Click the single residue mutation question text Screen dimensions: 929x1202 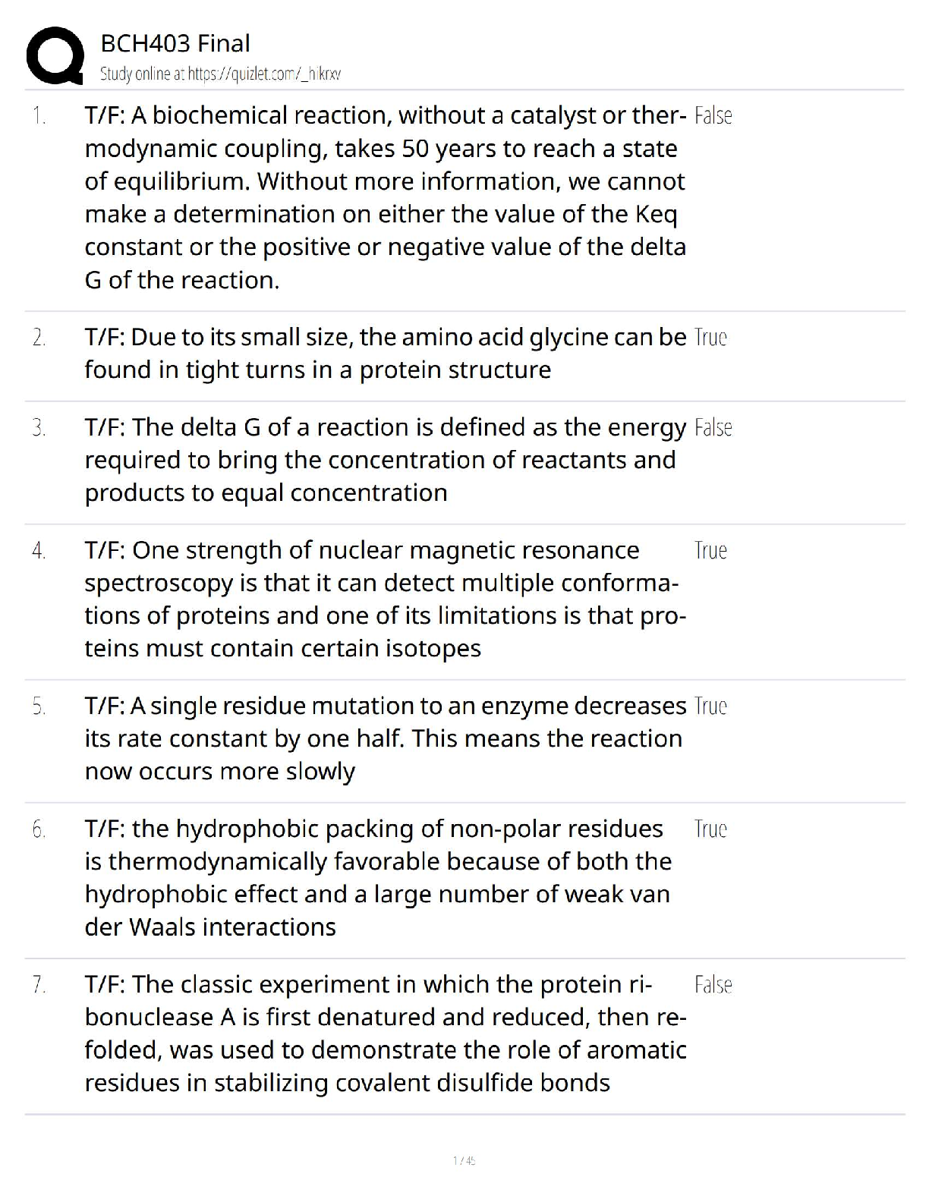pyautogui.click(x=385, y=738)
